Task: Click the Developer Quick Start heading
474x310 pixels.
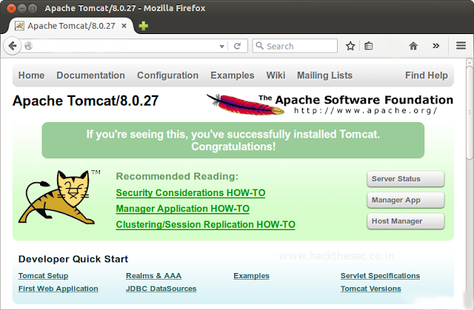Action: coord(73,259)
